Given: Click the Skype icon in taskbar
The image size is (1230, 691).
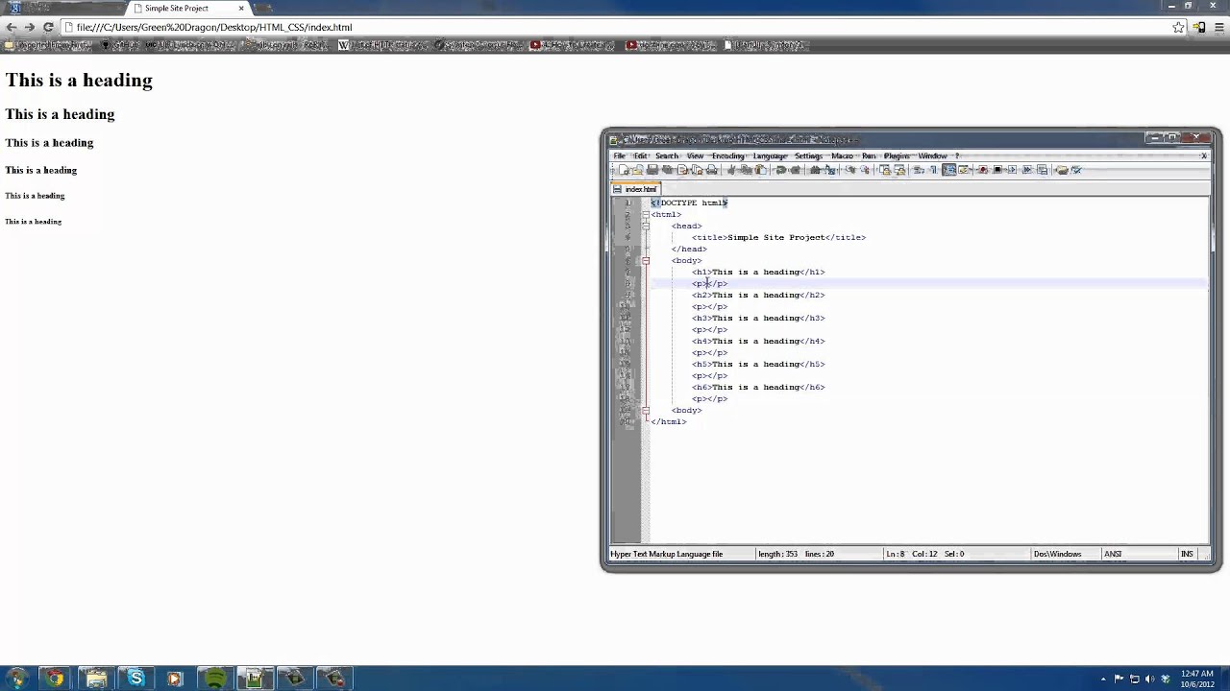Looking at the screenshot, I should coord(135,679).
